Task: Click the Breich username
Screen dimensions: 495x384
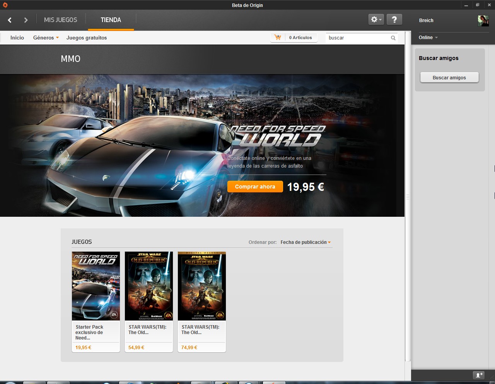Action: [x=426, y=21]
